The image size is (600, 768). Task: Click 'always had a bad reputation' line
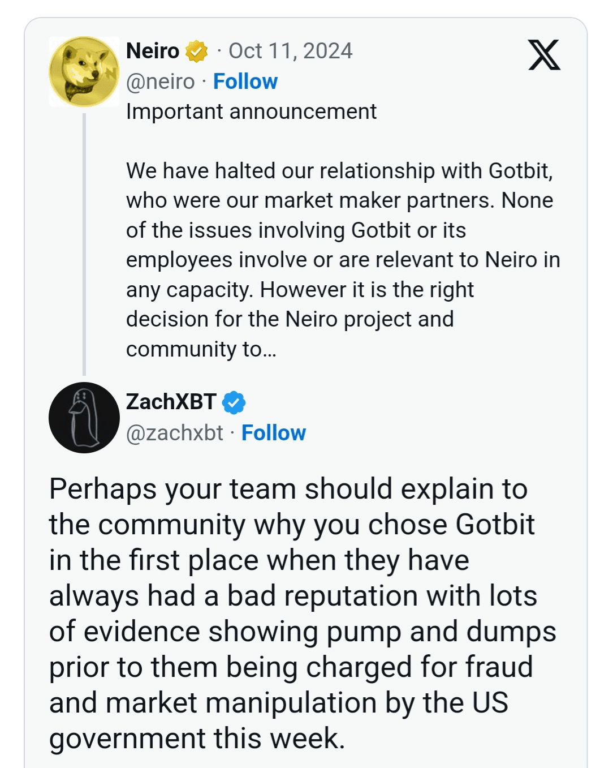(x=293, y=596)
